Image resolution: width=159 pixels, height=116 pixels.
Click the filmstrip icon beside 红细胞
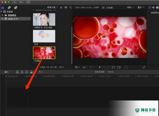(103, 8)
